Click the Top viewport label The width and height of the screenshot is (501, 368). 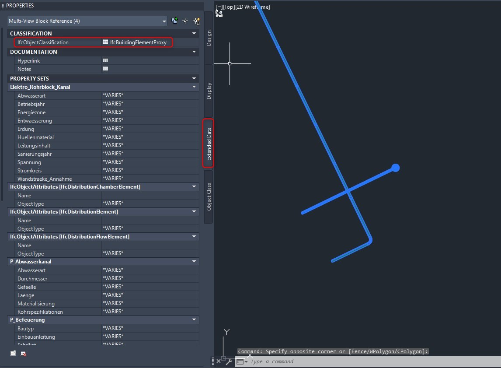(x=229, y=7)
